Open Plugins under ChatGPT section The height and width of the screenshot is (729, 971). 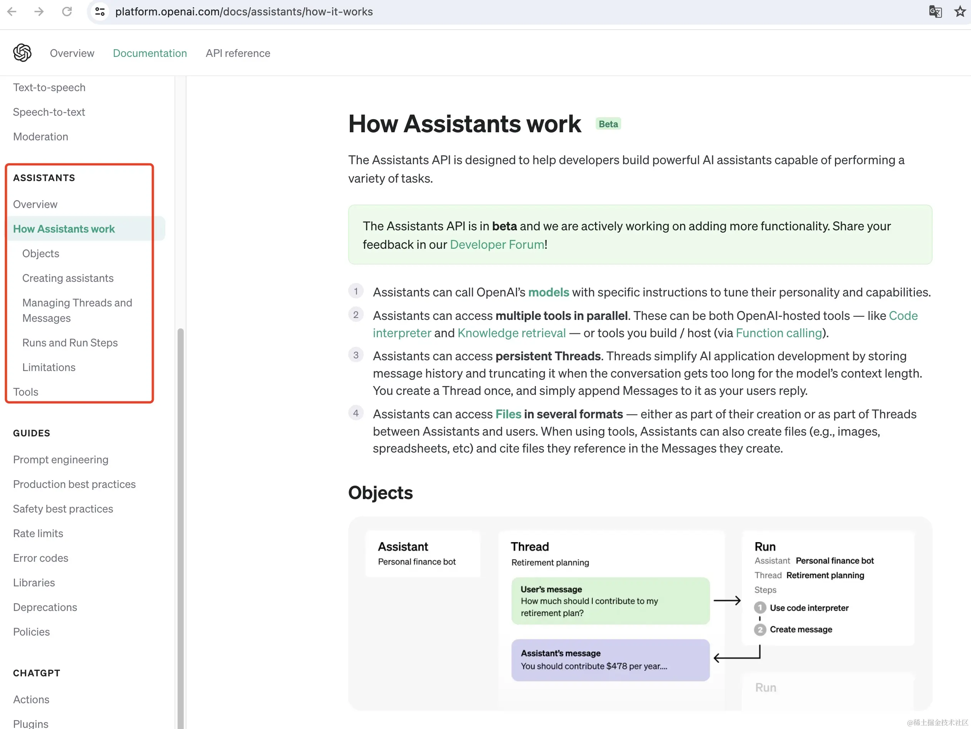point(30,723)
